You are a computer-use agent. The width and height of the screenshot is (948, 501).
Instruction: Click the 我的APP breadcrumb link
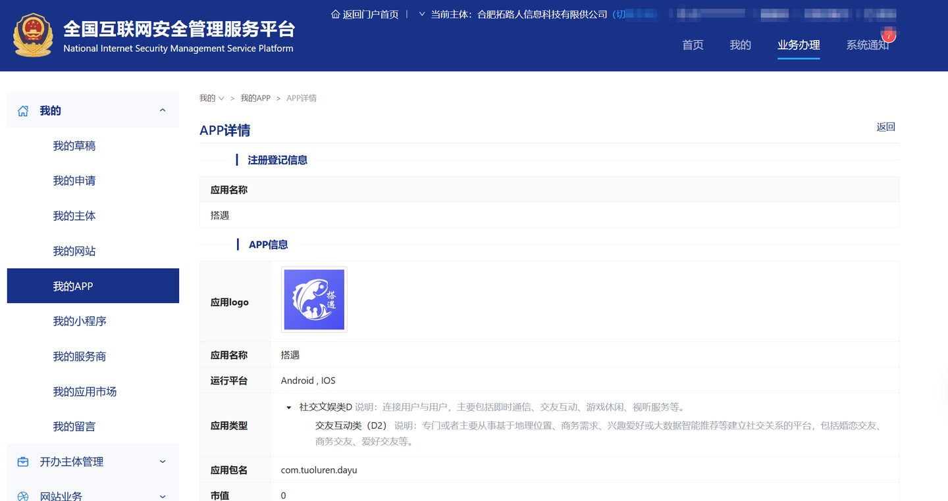click(255, 98)
